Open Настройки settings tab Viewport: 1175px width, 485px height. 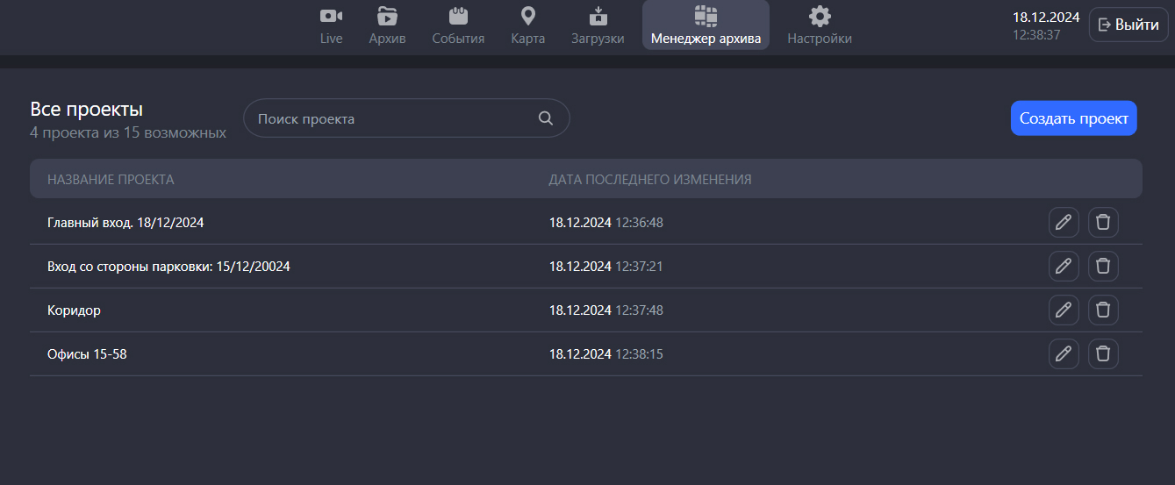tap(819, 25)
